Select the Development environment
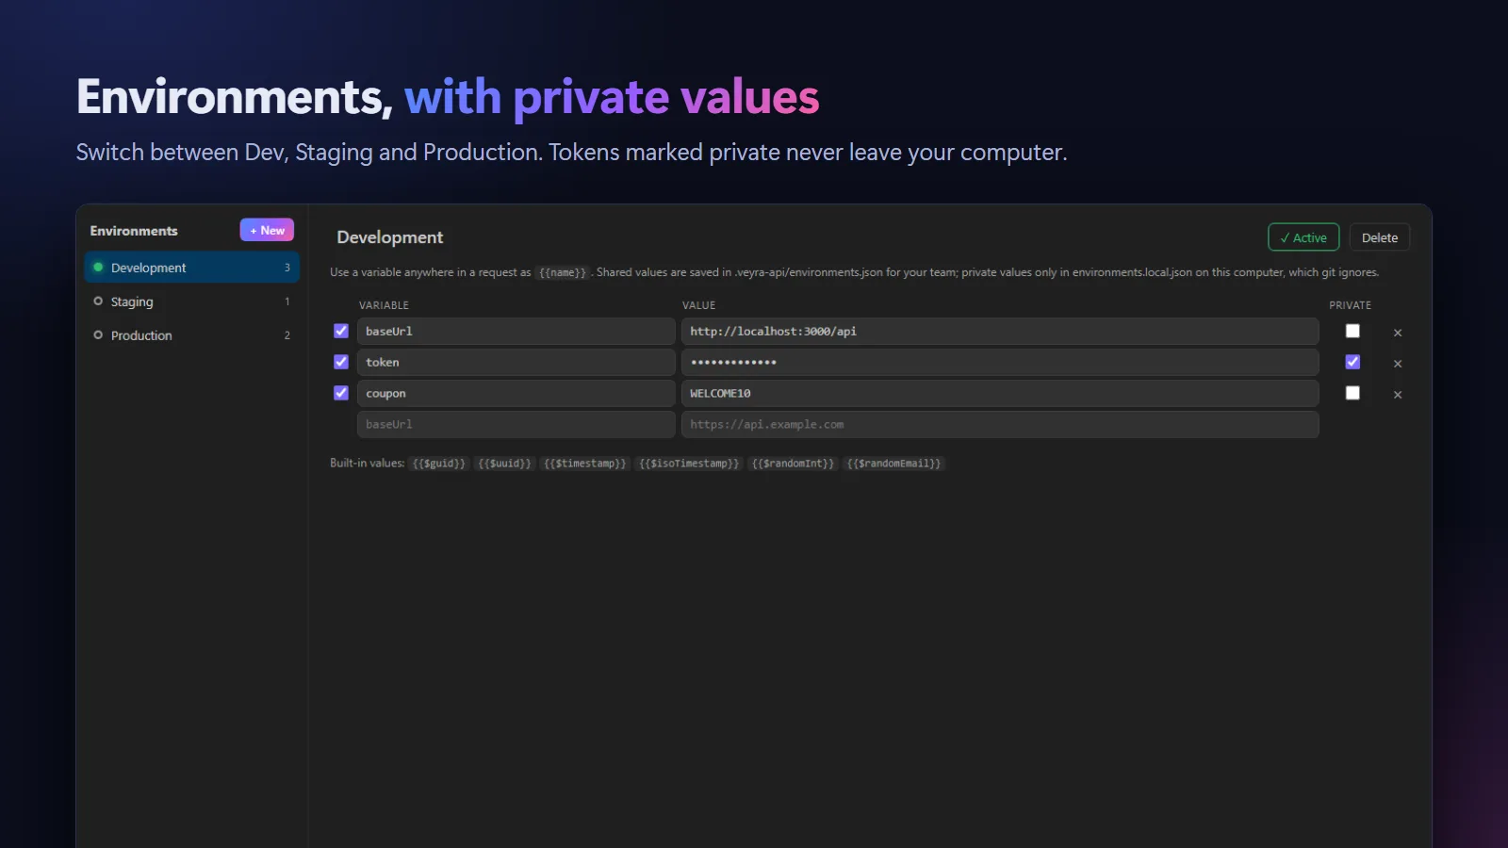Viewport: 1508px width, 848px height. click(x=192, y=268)
